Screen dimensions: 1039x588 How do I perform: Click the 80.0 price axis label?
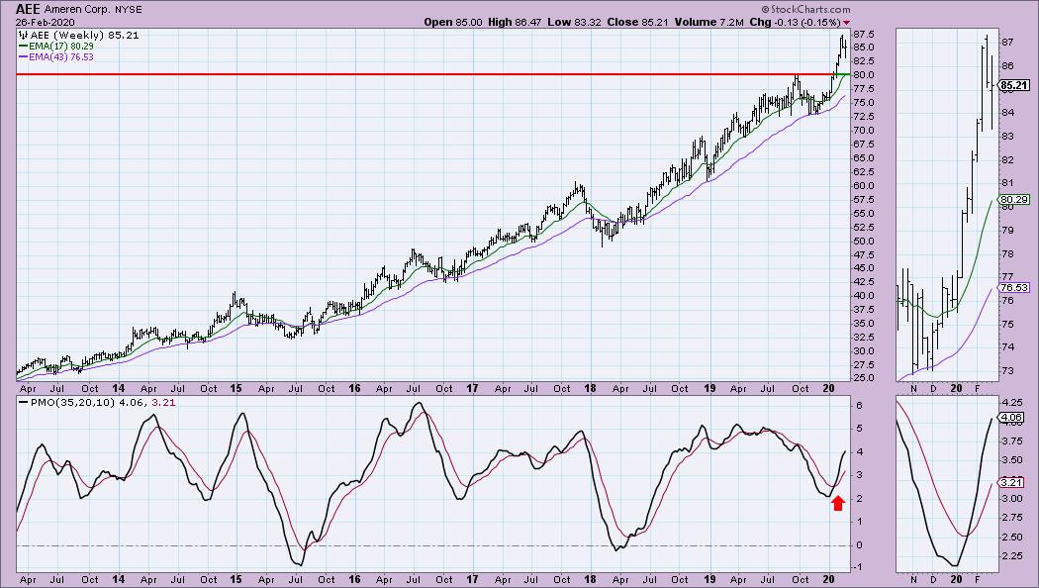[x=864, y=75]
